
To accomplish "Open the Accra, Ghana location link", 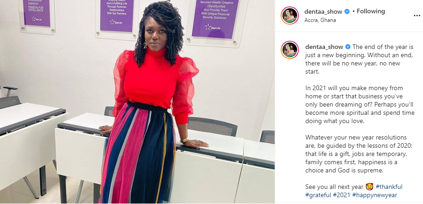I will 320,20.
